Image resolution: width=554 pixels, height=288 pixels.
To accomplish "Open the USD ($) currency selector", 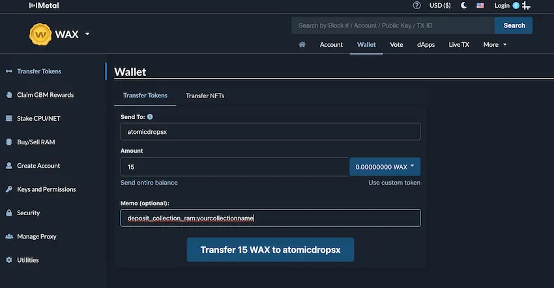I will point(440,5).
